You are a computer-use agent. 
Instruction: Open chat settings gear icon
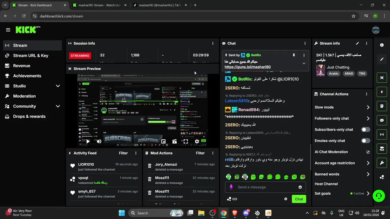[286, 199]
